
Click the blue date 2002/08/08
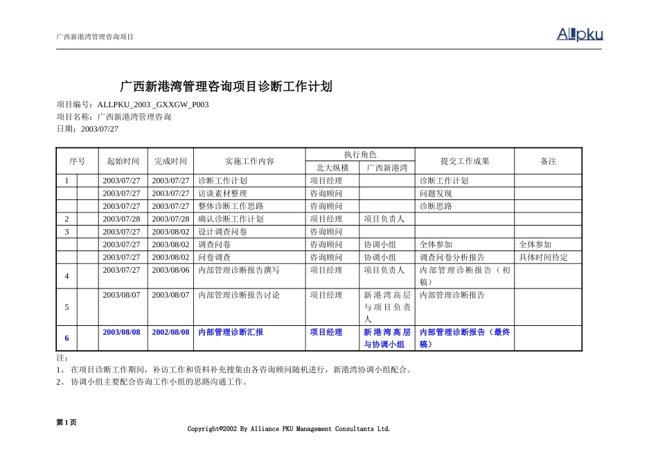pyautogui.click(x=170, y=332)
